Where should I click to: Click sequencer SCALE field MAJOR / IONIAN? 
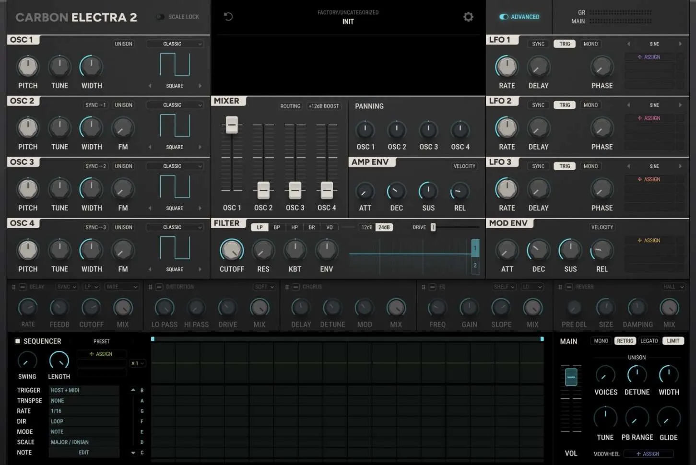84,442
